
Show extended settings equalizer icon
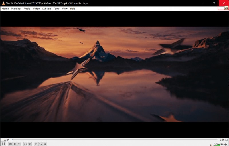[30, 144]
